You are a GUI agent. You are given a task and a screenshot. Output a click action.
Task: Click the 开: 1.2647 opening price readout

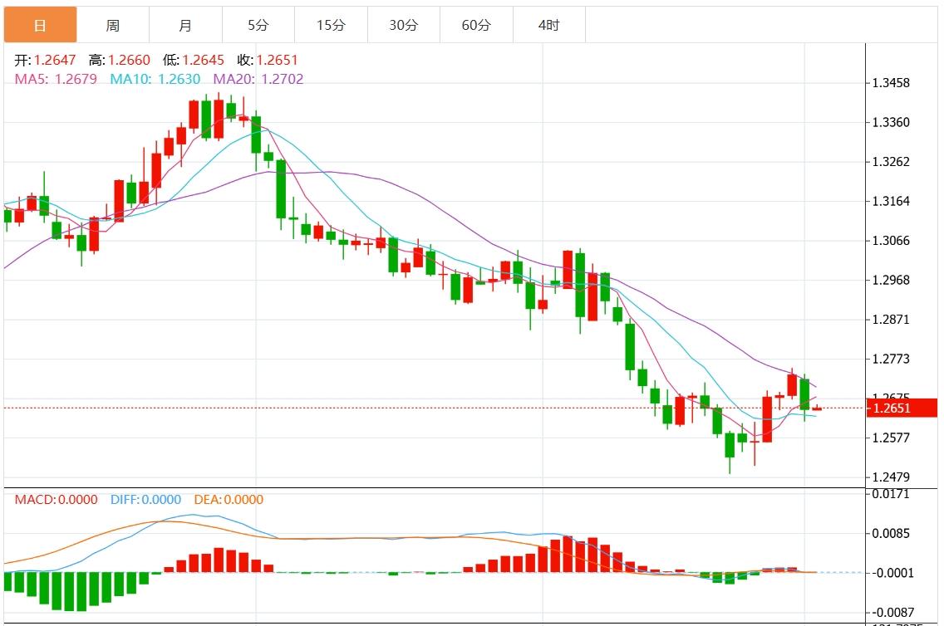[x=46, y=61]
